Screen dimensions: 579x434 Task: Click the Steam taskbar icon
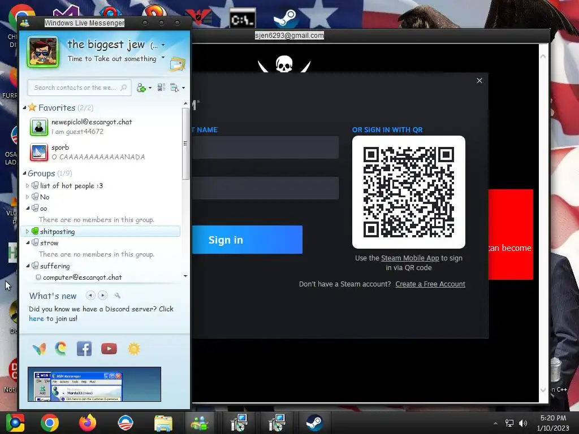click(x=314, y=423)
